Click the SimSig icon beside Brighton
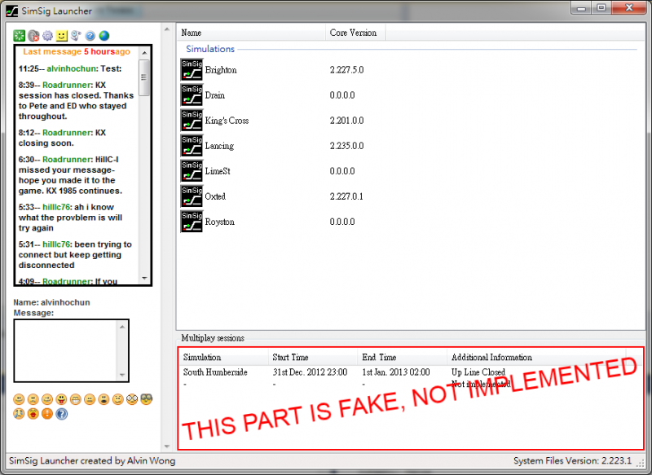Viewport: 652px width, 475px height. point(192,70)
